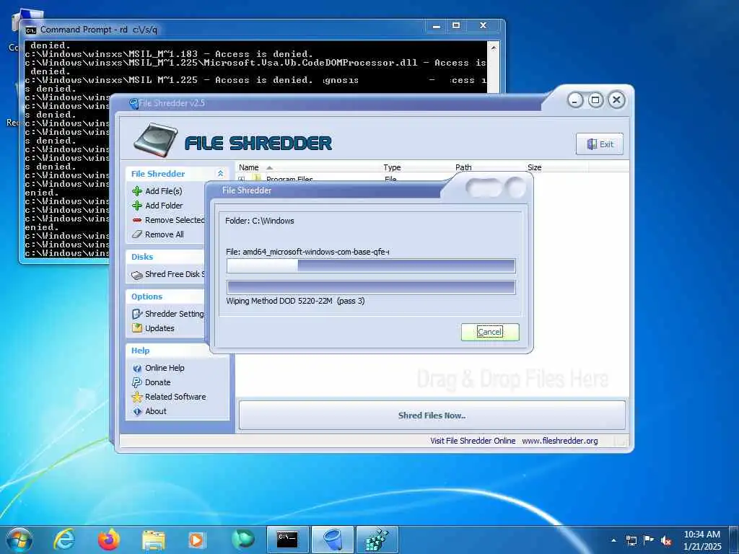The height and width of the screenshot is (554, 739).
Task: Click the Online Help question mark icon
Action: [137, 368]
